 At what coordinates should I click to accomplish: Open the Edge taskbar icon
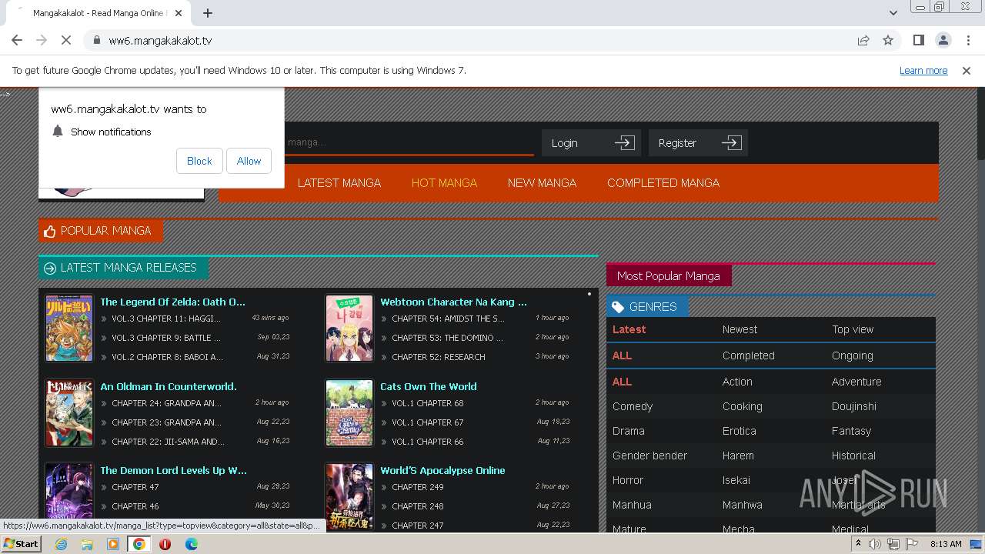(191, 544)
